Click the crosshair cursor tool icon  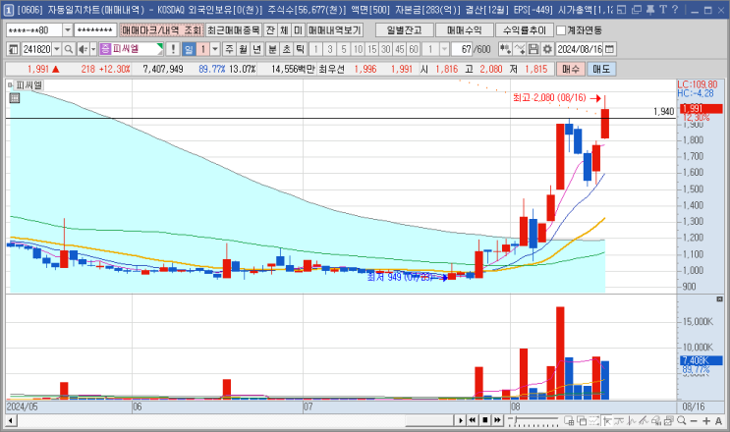[606, 421]
